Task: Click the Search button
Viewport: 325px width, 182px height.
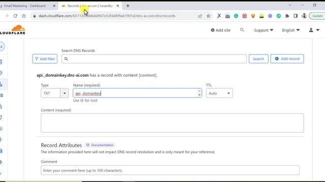Action: click(x=258, y=59)
